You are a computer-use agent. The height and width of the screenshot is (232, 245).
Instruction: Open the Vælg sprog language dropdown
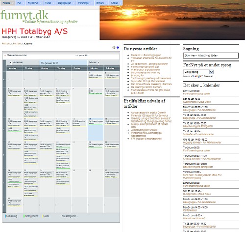pyautogui.click(x=198, y=72)
